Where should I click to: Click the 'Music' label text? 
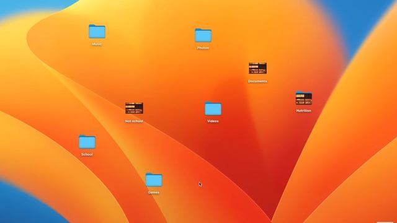click(x=97, y=44)
